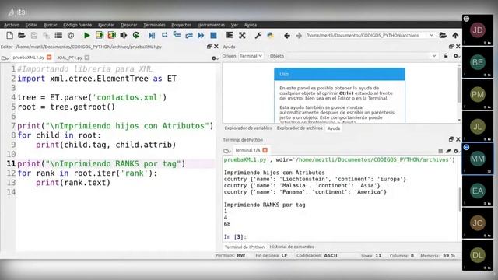Go forward with right arrow icon
This screenshot has width=498, height=280.
299,36
